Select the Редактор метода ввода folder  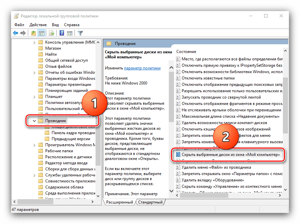(x=66, y=163)
